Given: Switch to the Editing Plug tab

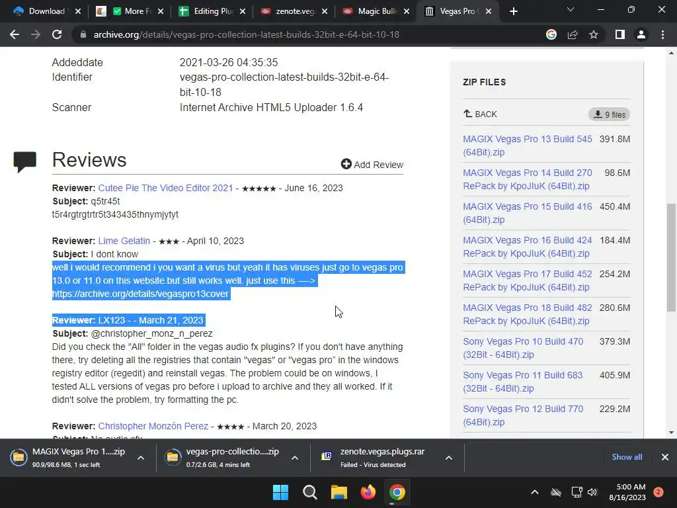Looking at the screenshot, I should (212, 11).
